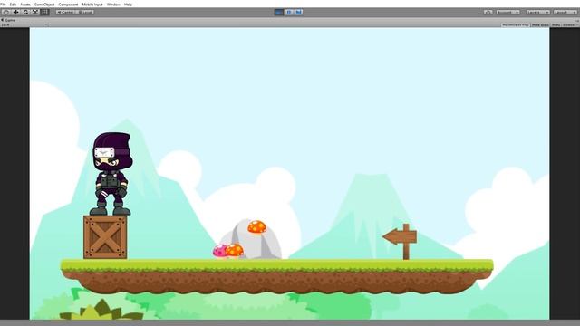
Task: Select the Hand tool in the toolbar
Action: click(x=6, y=12)
